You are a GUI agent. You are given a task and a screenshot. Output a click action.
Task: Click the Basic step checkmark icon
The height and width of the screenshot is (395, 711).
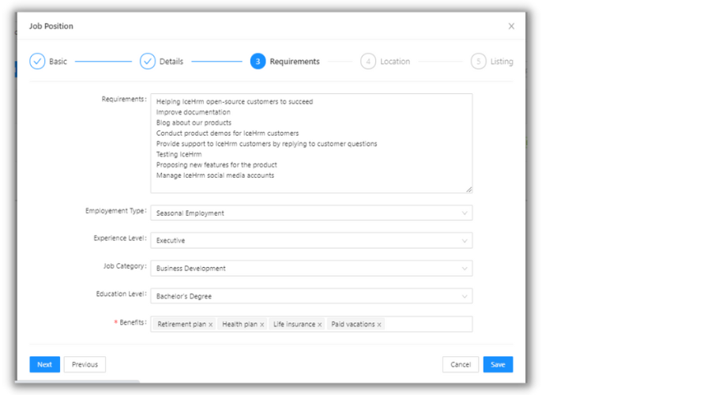[37, 62]
